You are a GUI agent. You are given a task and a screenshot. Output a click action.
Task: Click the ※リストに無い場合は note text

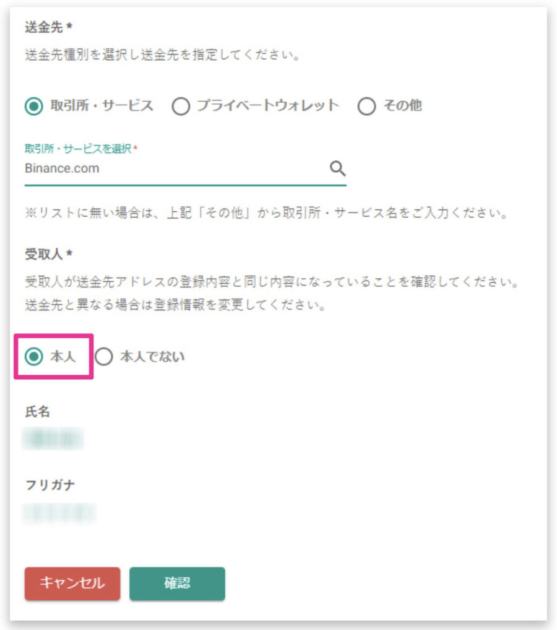coord(267,212)
